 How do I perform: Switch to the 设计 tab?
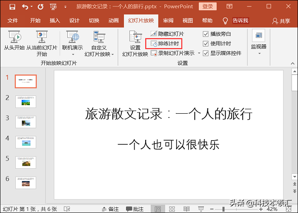click(74, 20)
